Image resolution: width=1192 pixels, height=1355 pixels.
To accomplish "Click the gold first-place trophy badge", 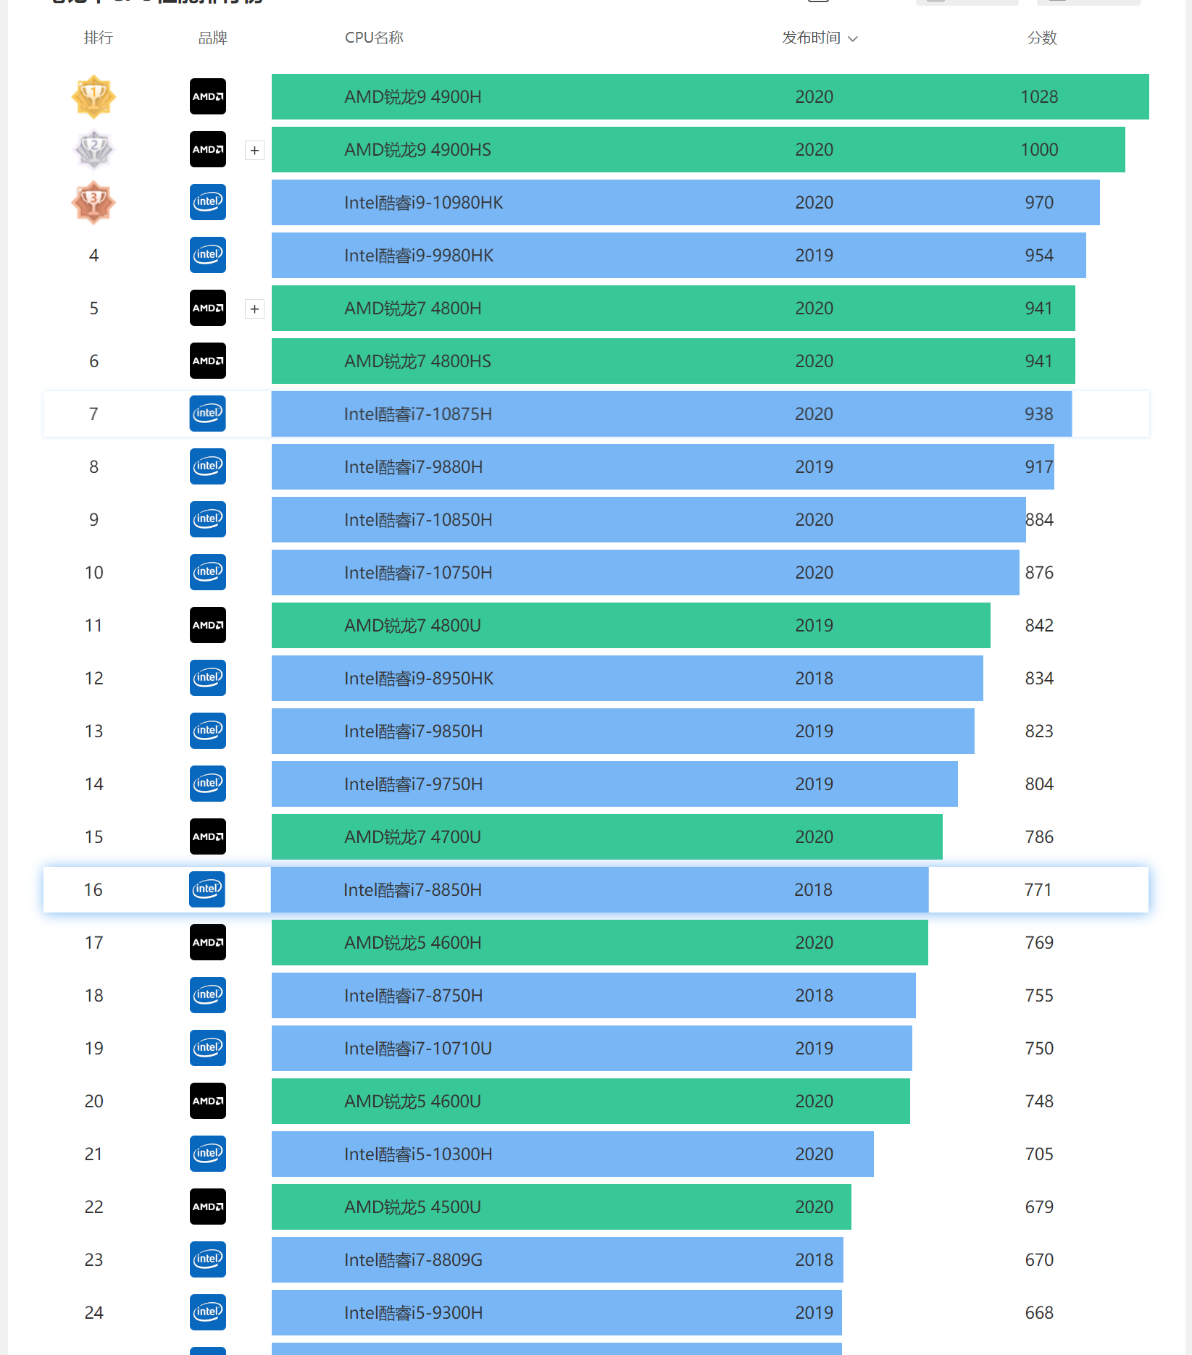I will pyautogui.click(x=93, y=96).
